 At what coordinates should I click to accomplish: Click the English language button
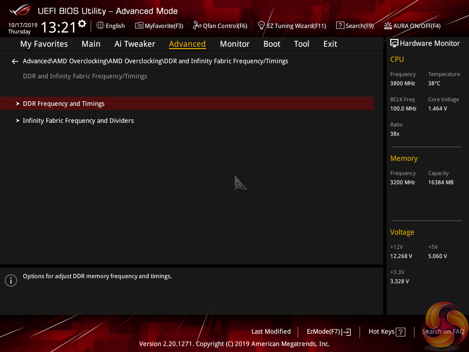click(115, 26)
